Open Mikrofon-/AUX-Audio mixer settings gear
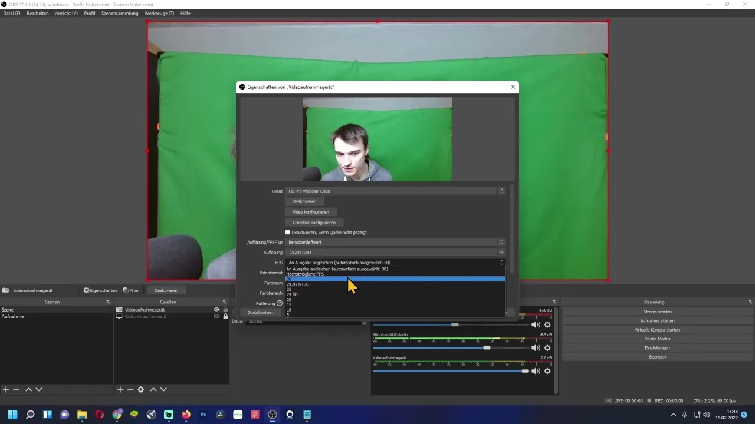This screenshot has width=755, height=424. point(547,347)
